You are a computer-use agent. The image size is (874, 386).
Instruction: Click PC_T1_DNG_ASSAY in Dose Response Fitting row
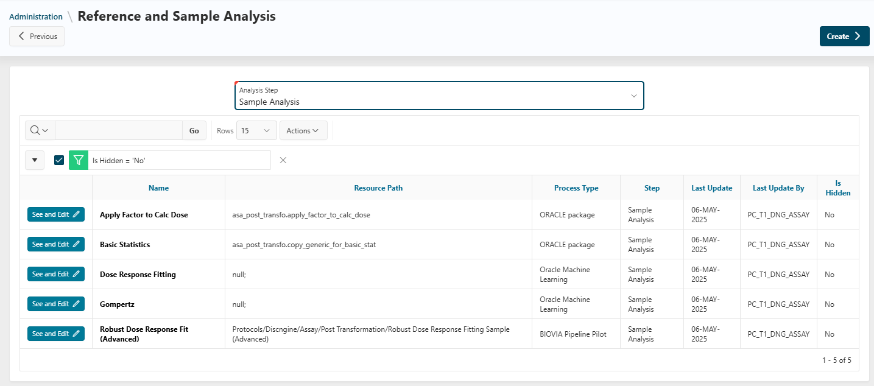(x=778, y=275)
